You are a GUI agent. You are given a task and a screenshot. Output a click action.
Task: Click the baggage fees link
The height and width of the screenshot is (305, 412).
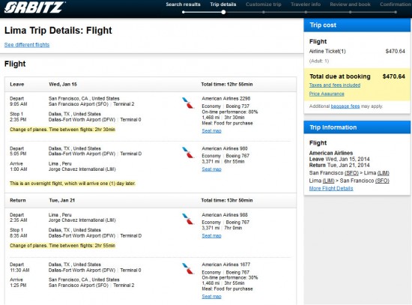345,106
